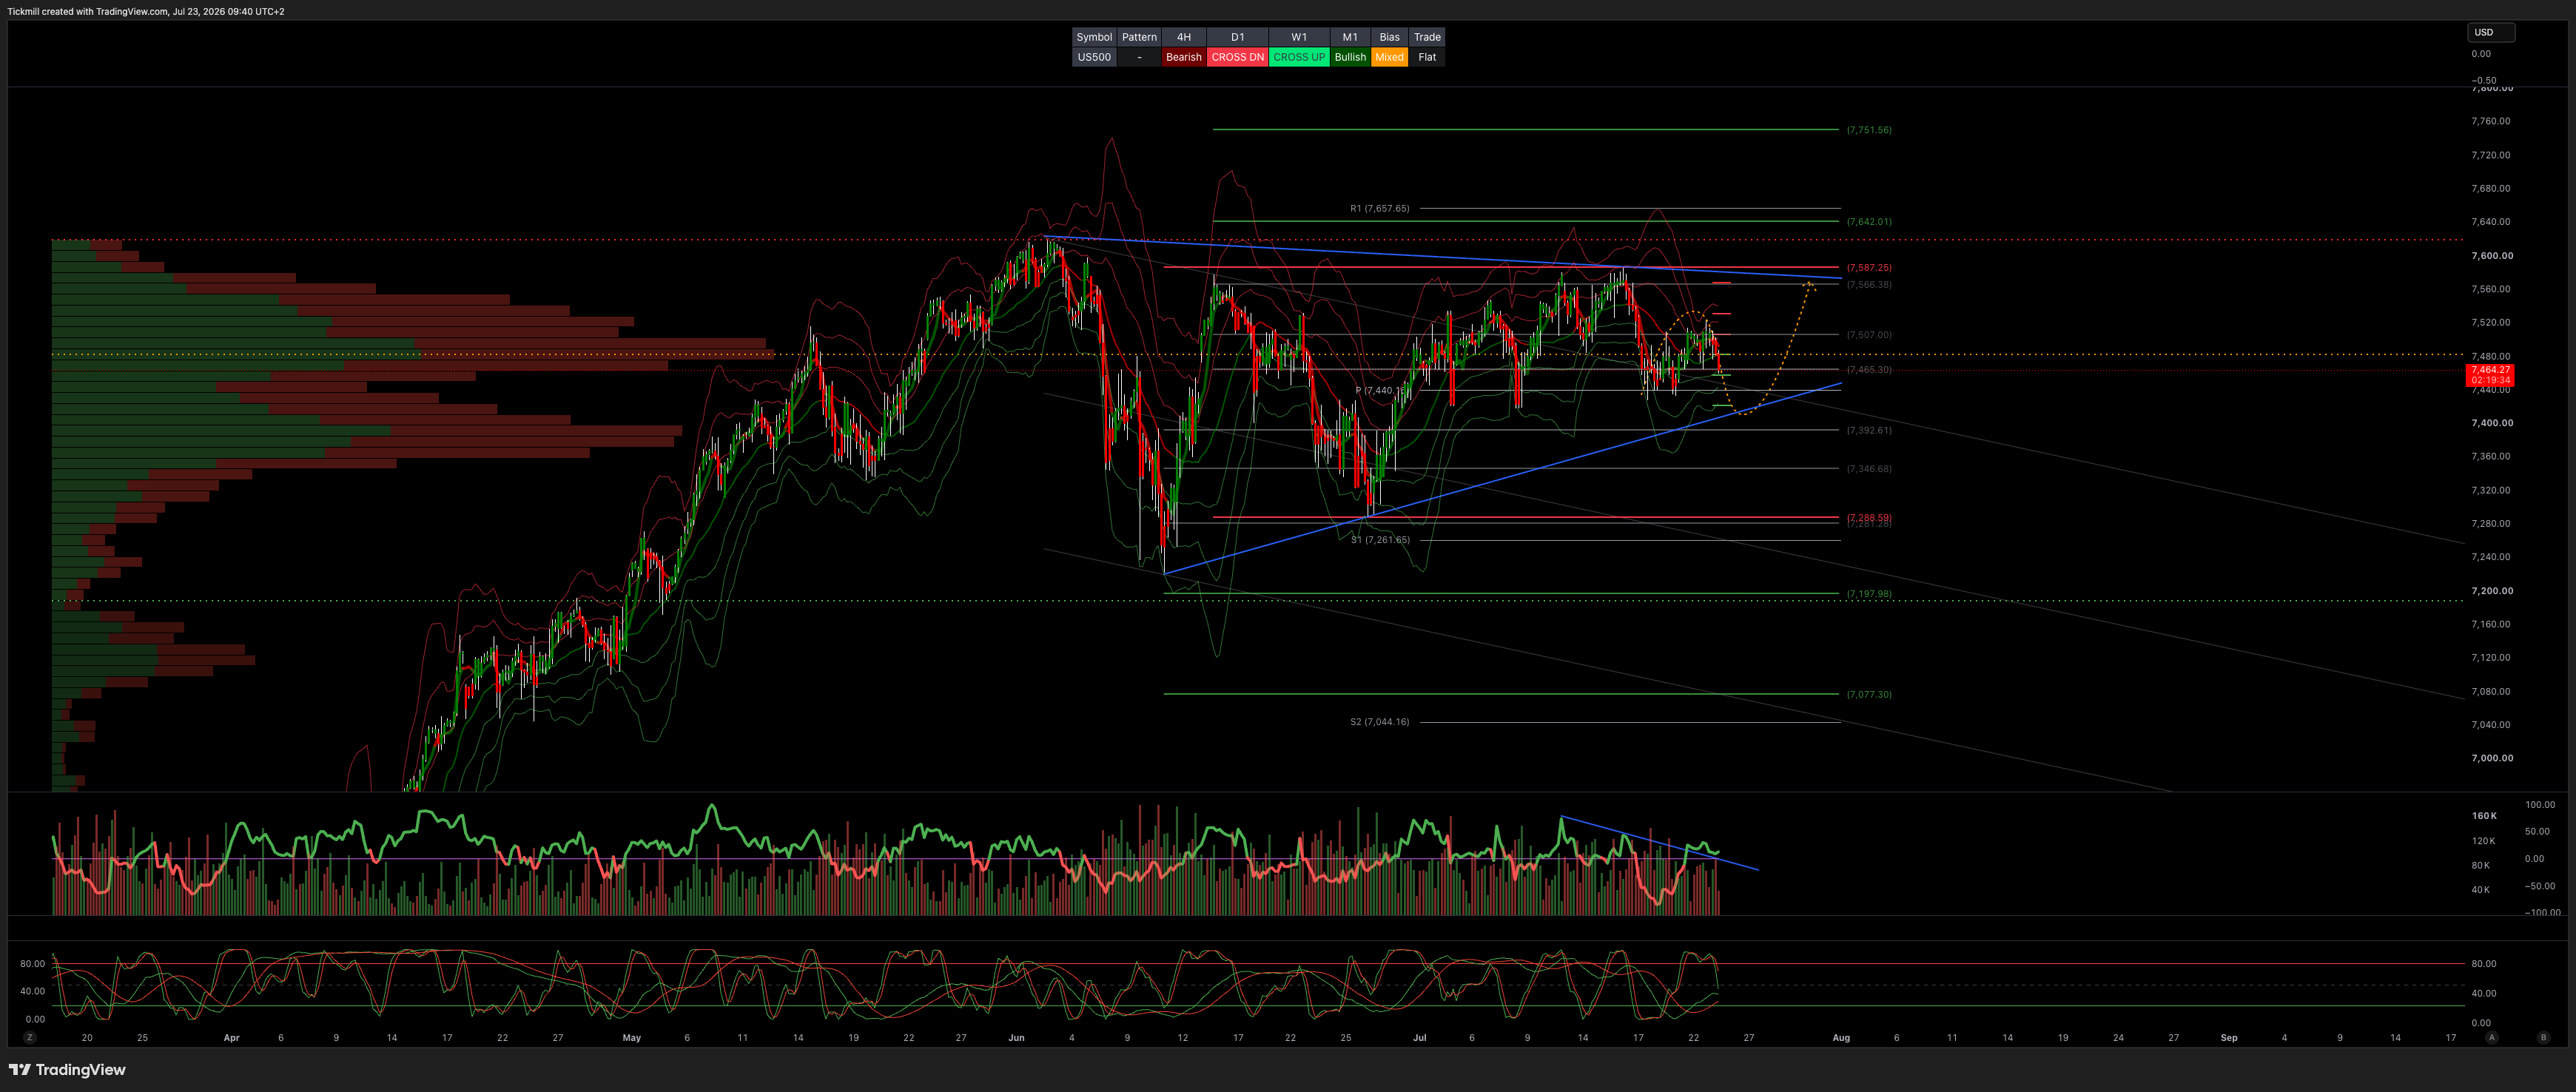Click the W1 CROSS UP status cell
Viewport: 2576px width, 1092px height.
tap(1299, 57)
